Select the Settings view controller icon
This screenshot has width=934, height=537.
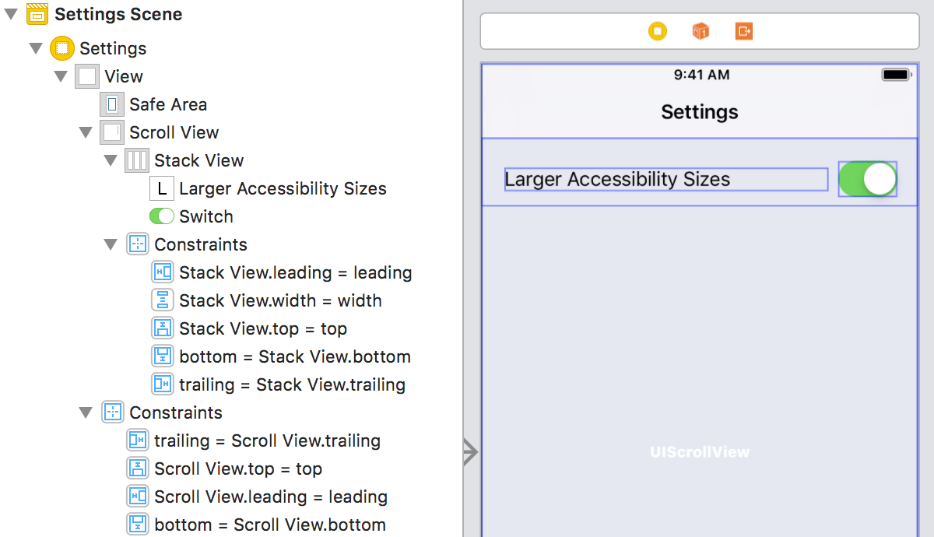coord(61,47)
